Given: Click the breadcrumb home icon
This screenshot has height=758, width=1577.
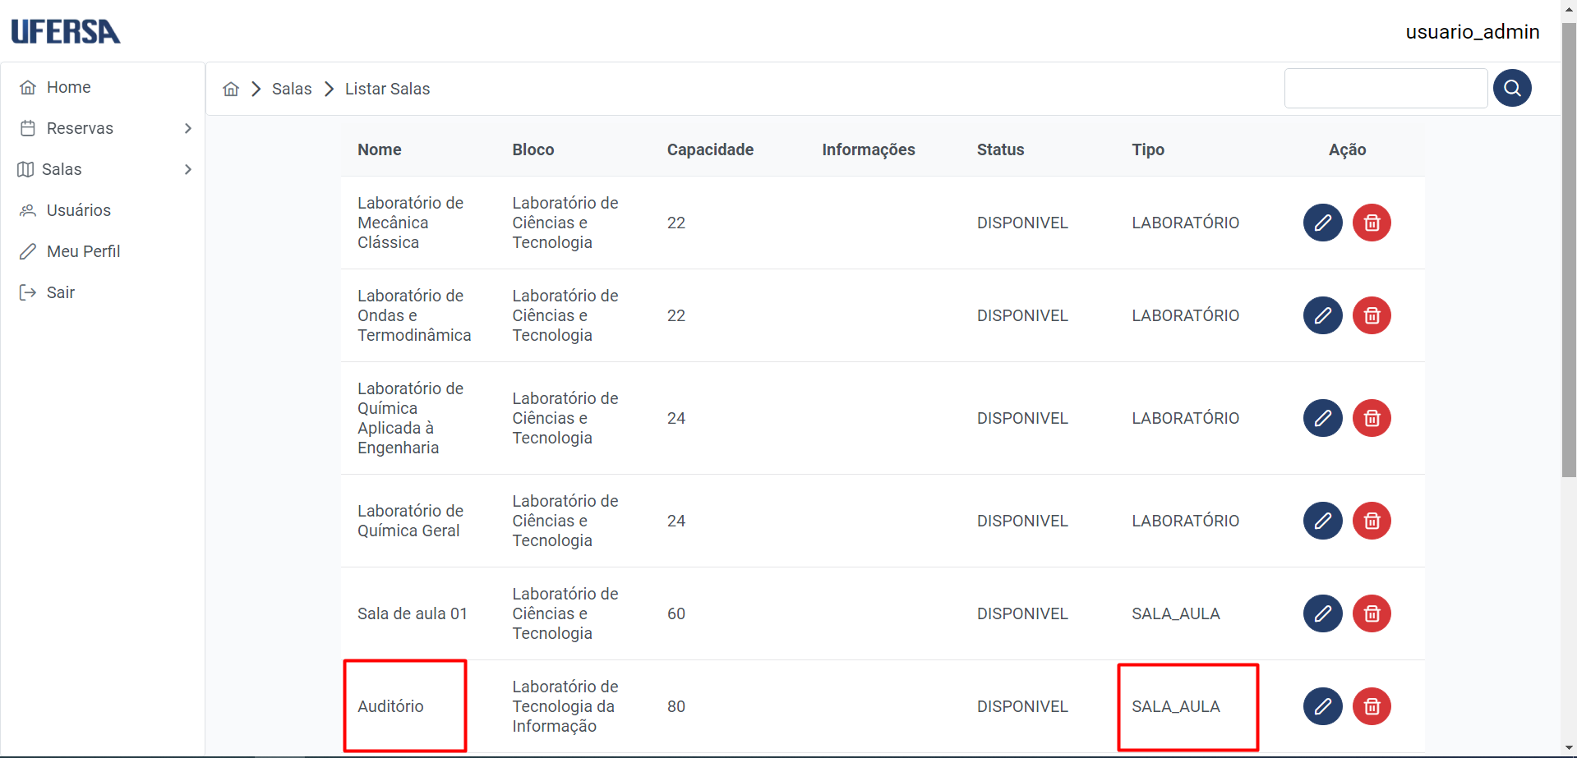Looking at the screenshot, I should coord(231,89).
